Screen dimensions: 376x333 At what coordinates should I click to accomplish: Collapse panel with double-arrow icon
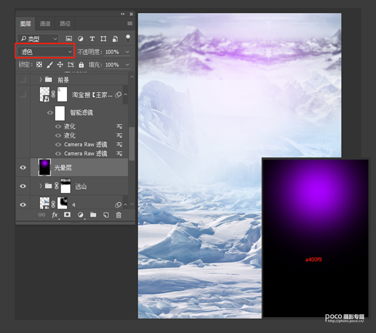[122, 14]
